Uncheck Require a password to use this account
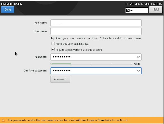The image size is (164, 124). pos(53,50)
